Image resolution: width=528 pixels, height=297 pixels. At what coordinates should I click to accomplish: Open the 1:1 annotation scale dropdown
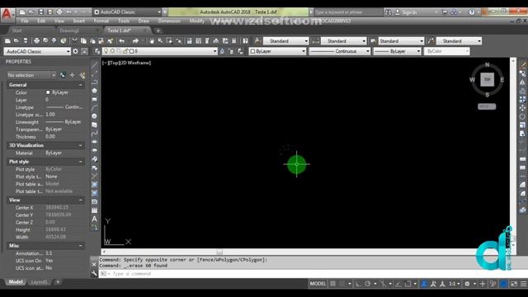454,284
